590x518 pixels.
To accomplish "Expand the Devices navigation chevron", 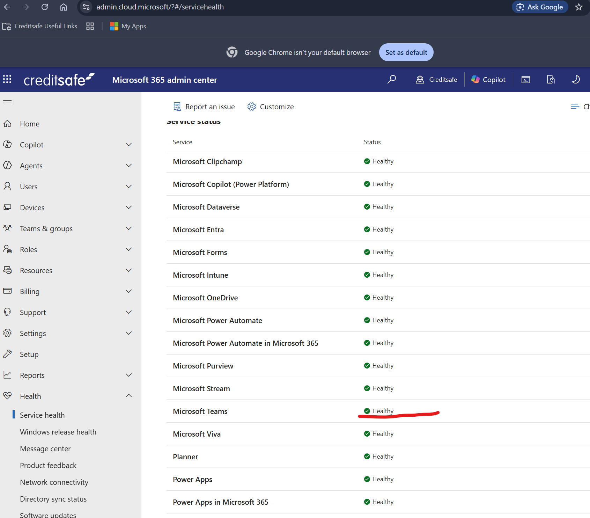I will pos(129,207).
